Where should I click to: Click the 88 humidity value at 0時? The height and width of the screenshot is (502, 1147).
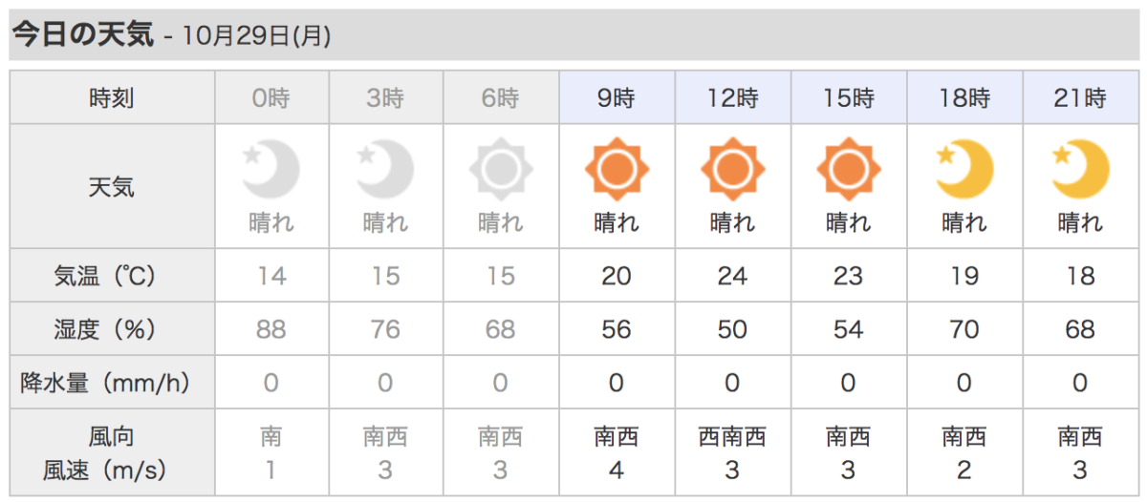pos(271,330)
